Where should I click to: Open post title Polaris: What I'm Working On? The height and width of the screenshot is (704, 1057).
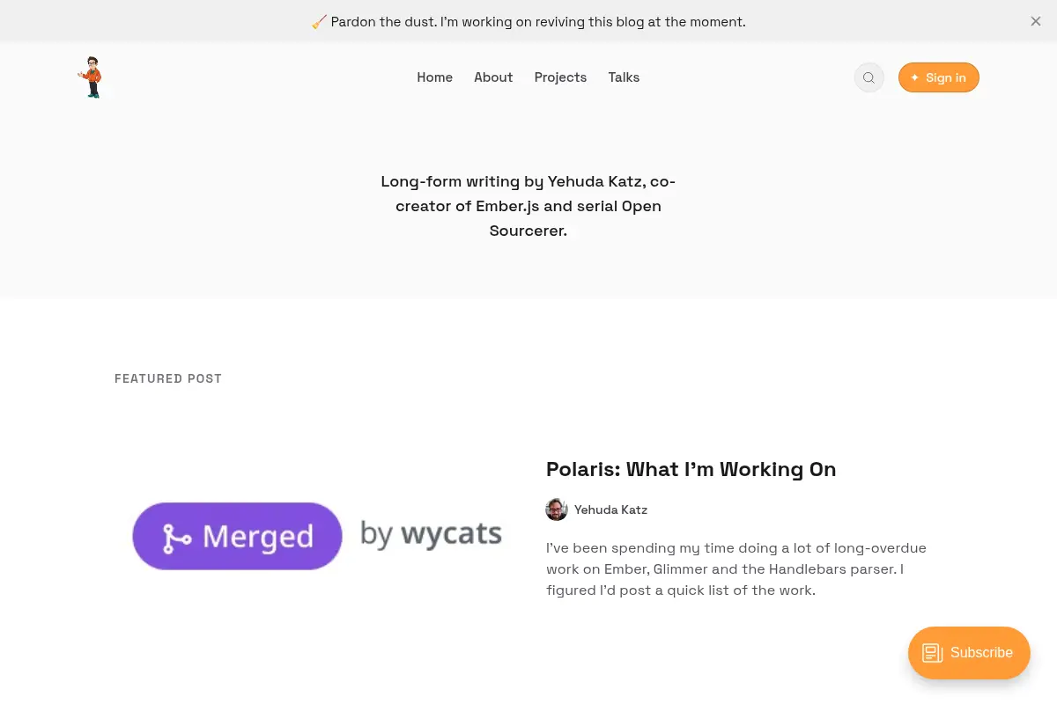point(691,469)
